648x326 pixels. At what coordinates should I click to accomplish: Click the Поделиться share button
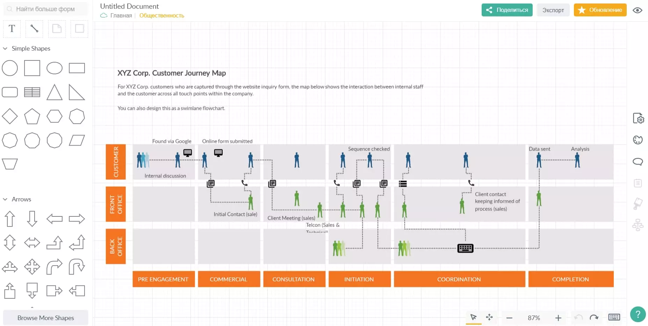coord(507,10)
